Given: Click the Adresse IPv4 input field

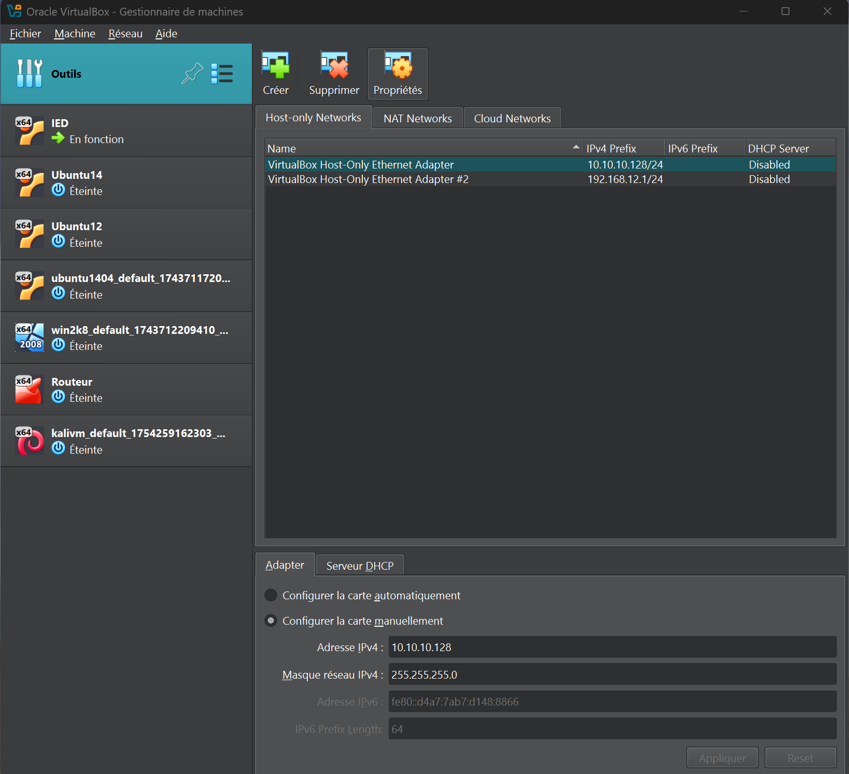Looking at the screenshot, I should tap(612, 647).
